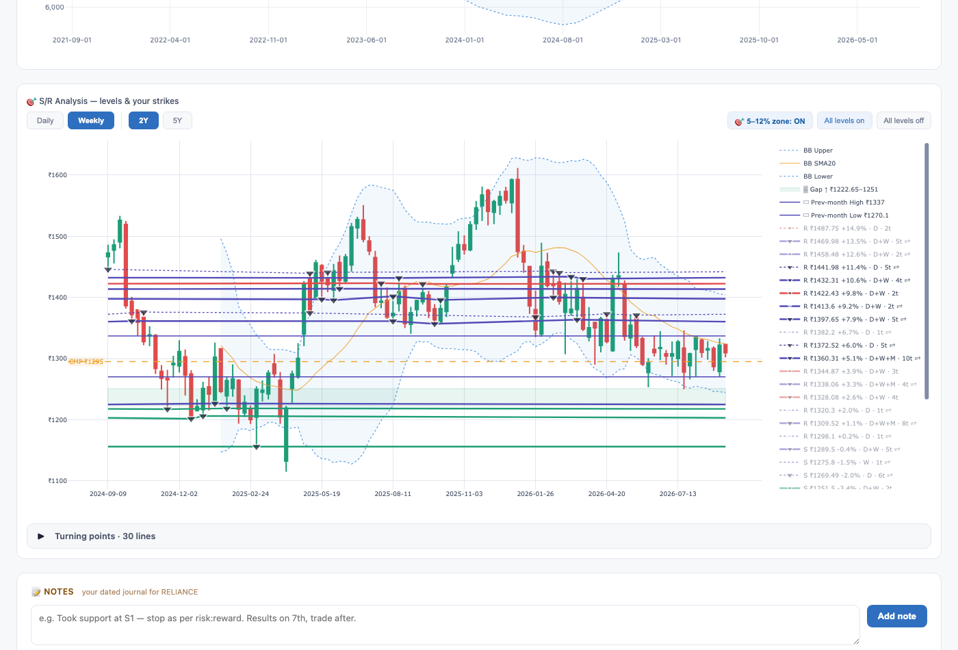958x650 pixels.
Task: Switch chart to Daily timeframe
Action: click(x=45, y=120)
